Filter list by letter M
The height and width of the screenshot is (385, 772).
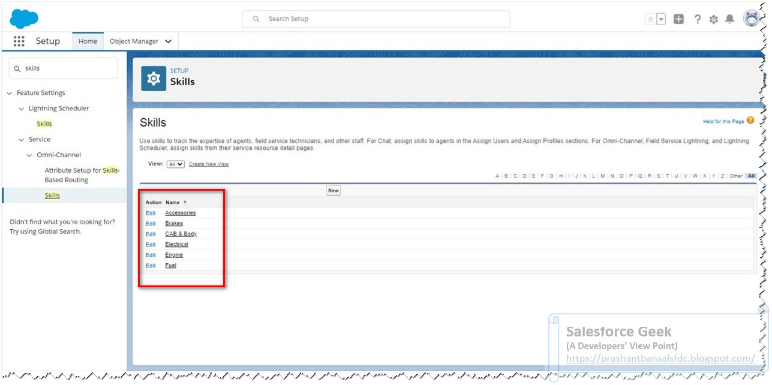(603, 176)
